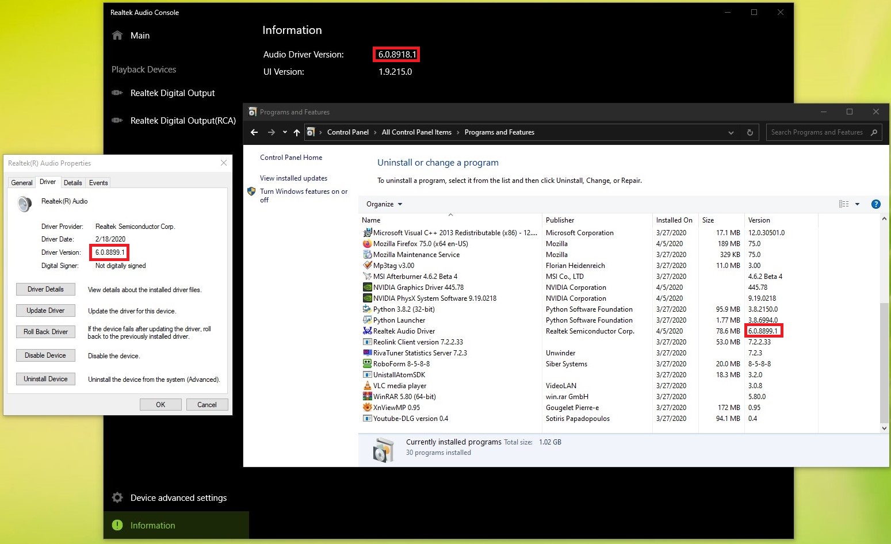The width and height of the screenshot is (891, 544).
Task: Click the Driver Details button
Action: (x=45, y=289)
